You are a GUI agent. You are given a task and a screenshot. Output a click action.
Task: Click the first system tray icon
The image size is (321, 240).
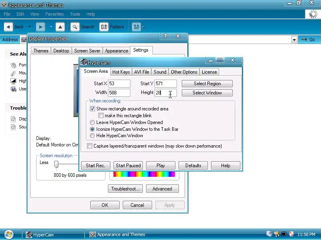[269, 234]
